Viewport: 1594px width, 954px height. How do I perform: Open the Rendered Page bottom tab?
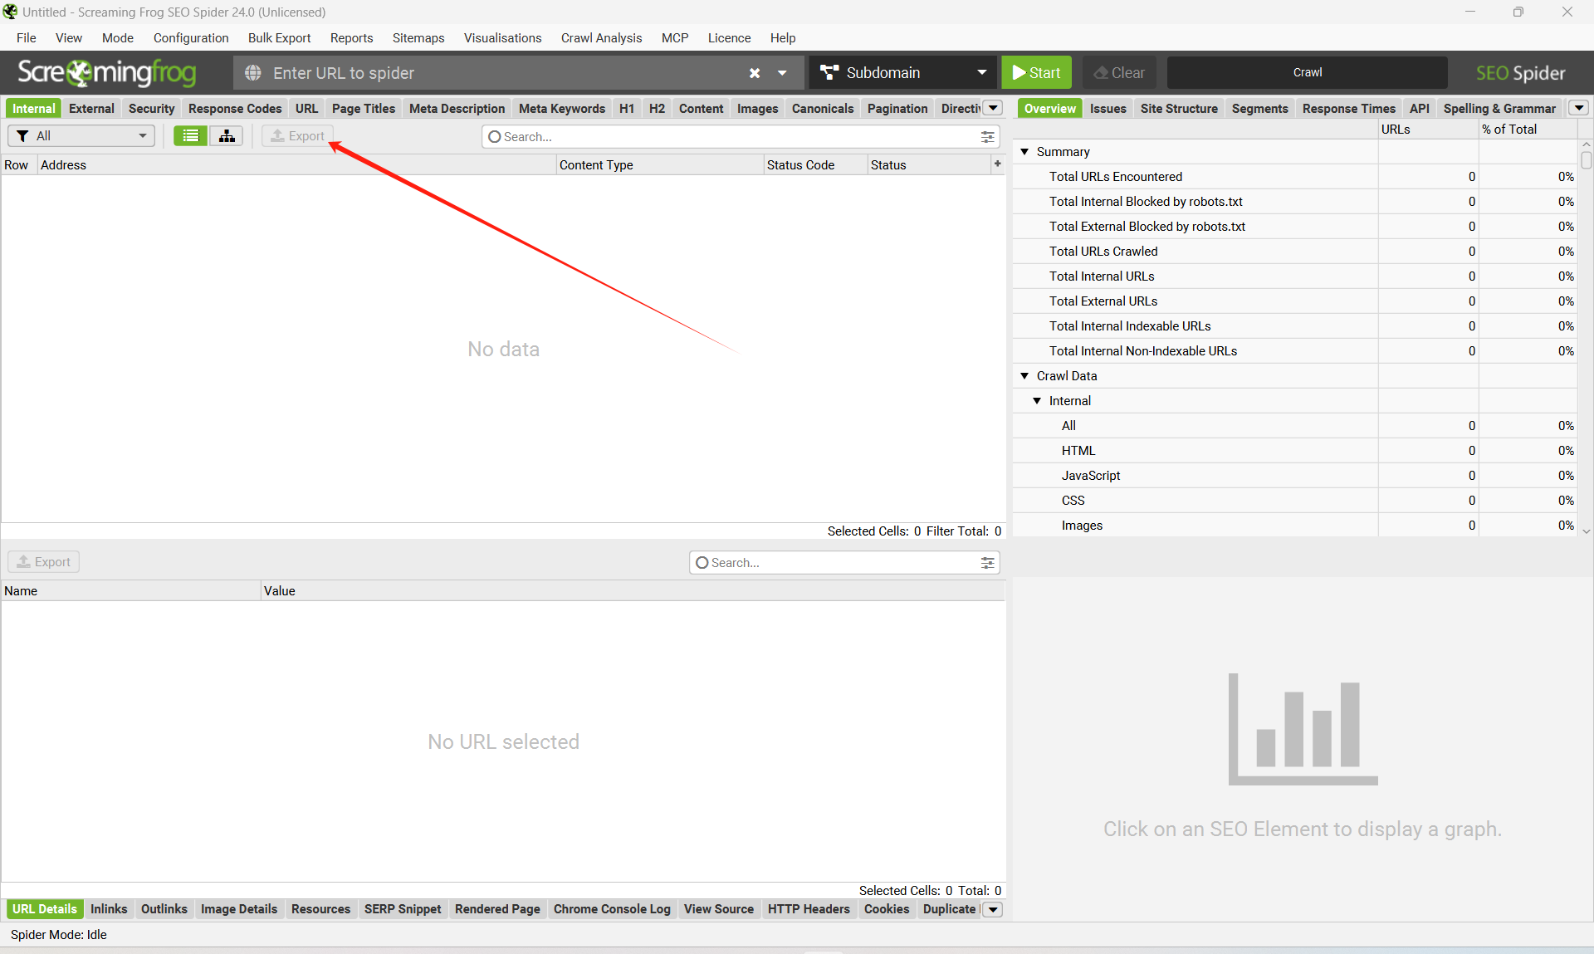coord(497,909)
